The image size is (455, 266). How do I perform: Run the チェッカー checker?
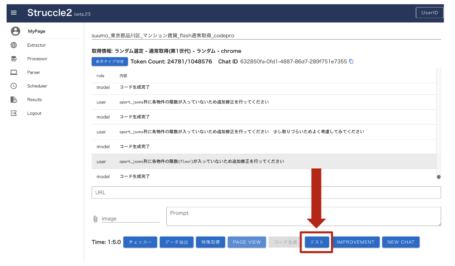[x=140, y=242]
